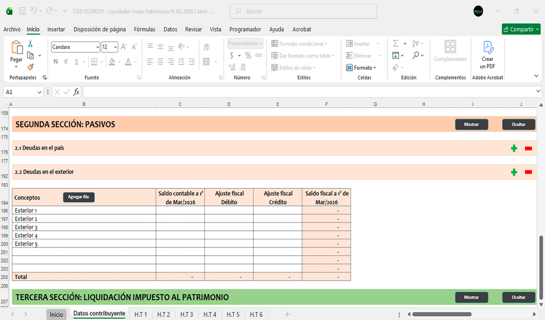Click the Crear un PDF icon
This screenshot has height=320, width=545.
(488, 47)
